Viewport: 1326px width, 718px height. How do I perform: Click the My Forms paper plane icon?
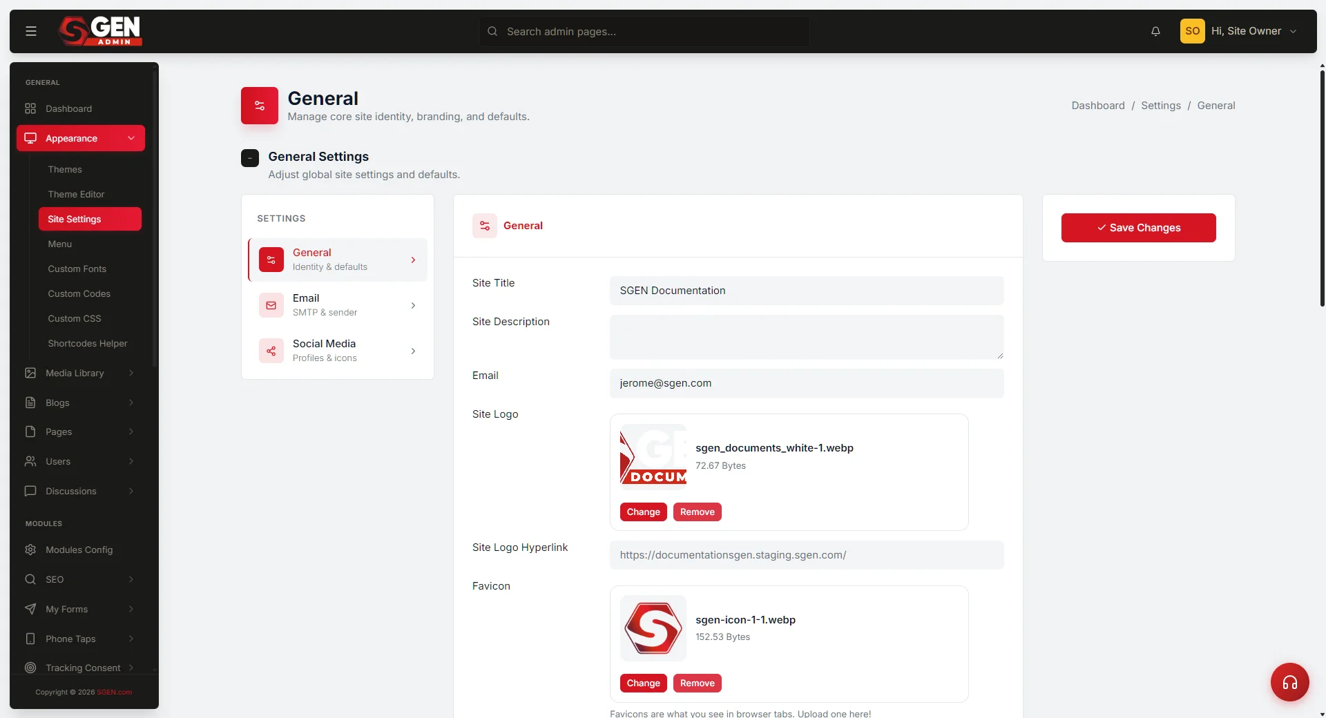(30, 609)
